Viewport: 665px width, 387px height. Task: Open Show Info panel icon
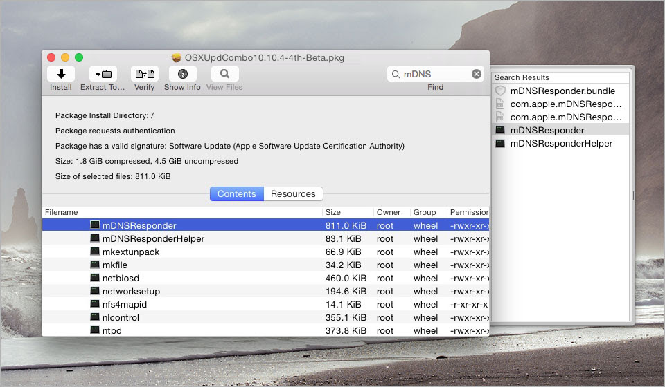(x=183, y=74)
